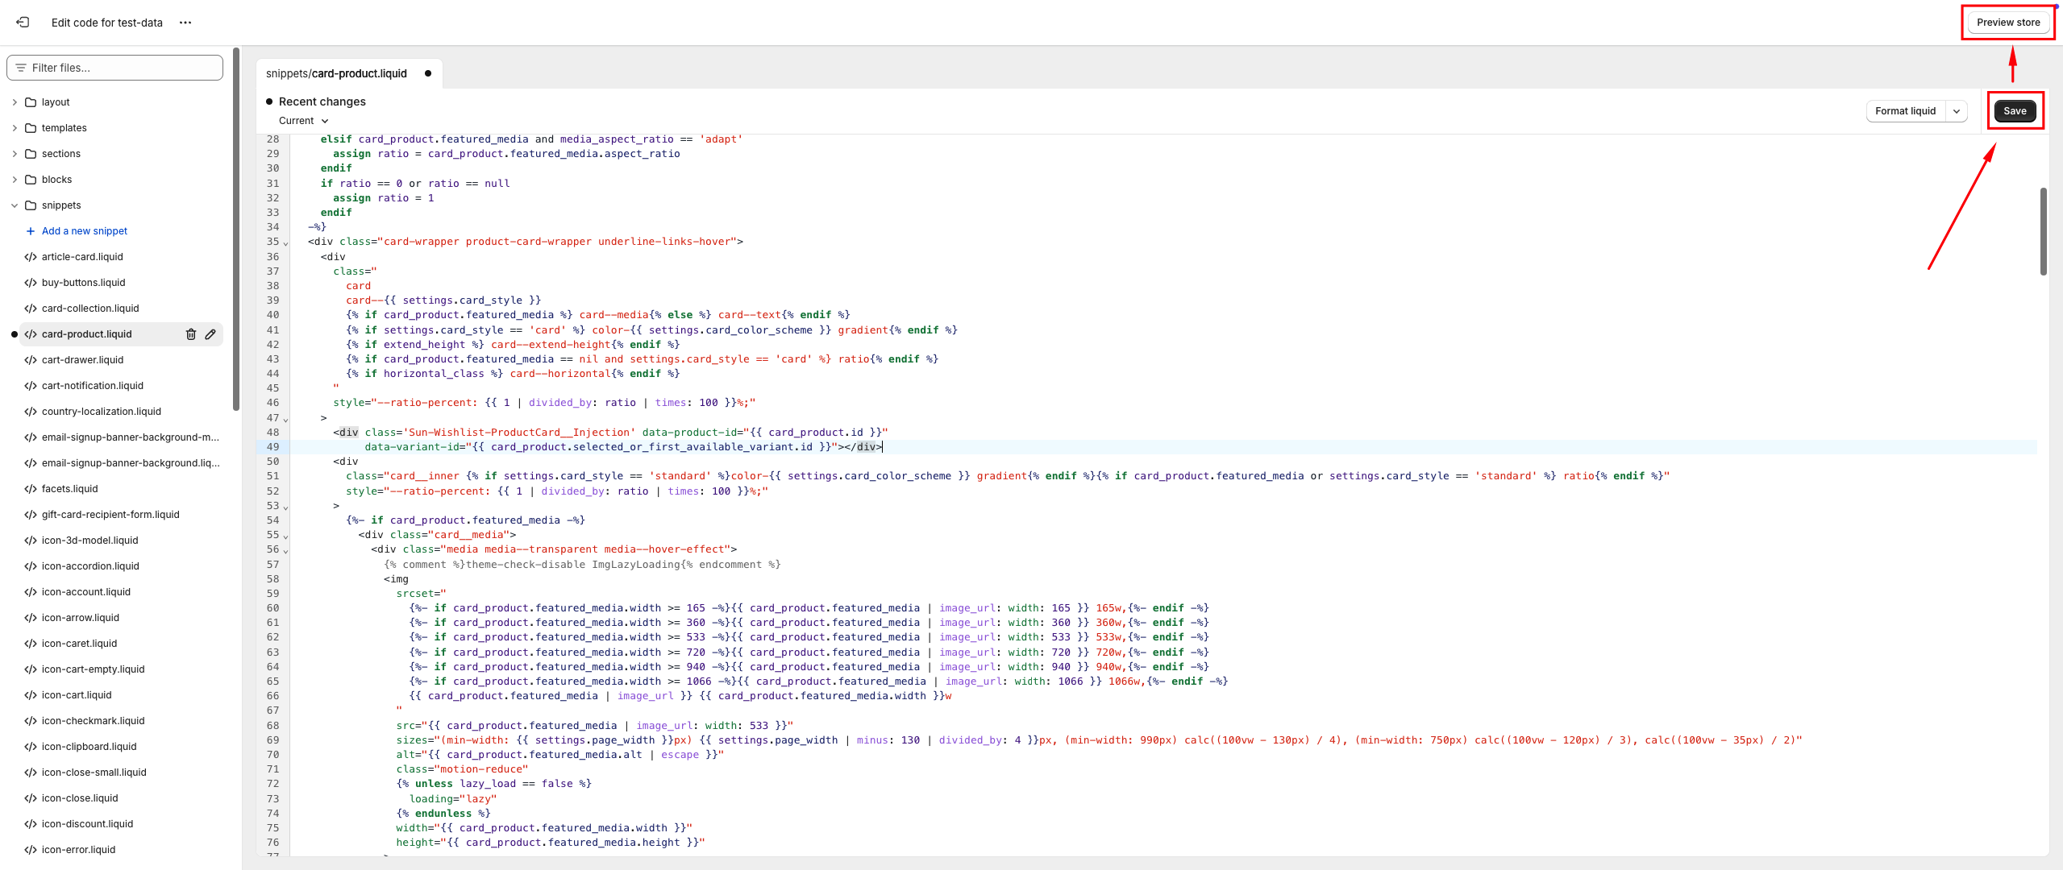Expand the templates folder
This screenshot has height=870, width=2063.
click(x=15, y=128)
